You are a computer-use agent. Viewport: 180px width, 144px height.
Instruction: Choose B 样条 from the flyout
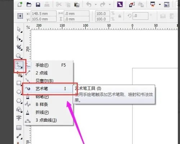pyautogui.click(x=49, y=104)
